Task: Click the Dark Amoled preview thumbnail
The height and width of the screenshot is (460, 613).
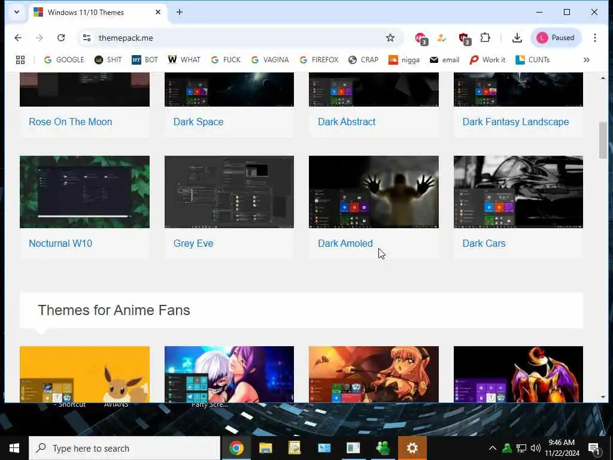Action: pos(374,192)
